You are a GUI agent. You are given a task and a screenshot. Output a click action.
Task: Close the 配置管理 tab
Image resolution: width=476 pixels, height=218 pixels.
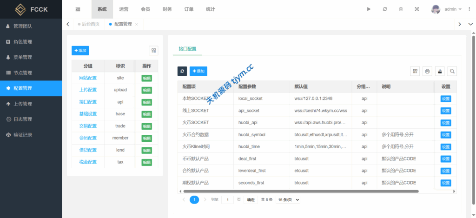click(137, 24)
